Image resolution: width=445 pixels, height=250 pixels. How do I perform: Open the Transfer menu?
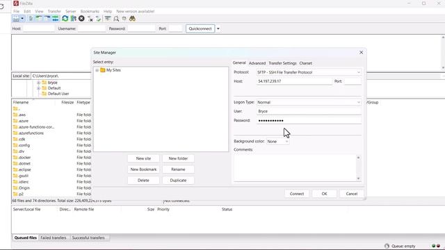[x=54, y=11]
